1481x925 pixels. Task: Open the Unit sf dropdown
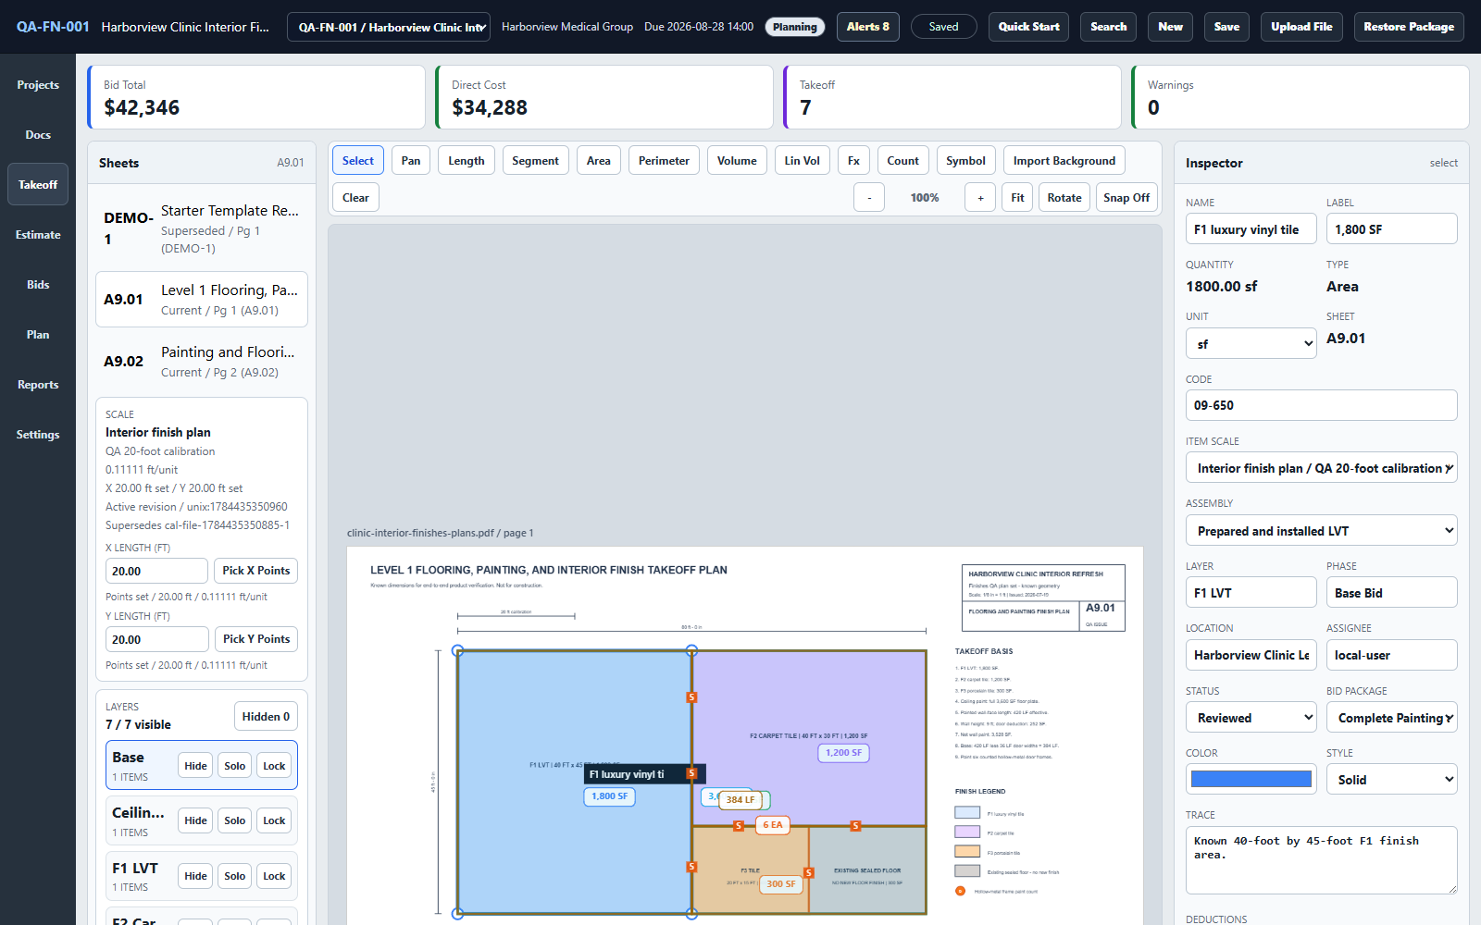click(x=1251, y=344)
